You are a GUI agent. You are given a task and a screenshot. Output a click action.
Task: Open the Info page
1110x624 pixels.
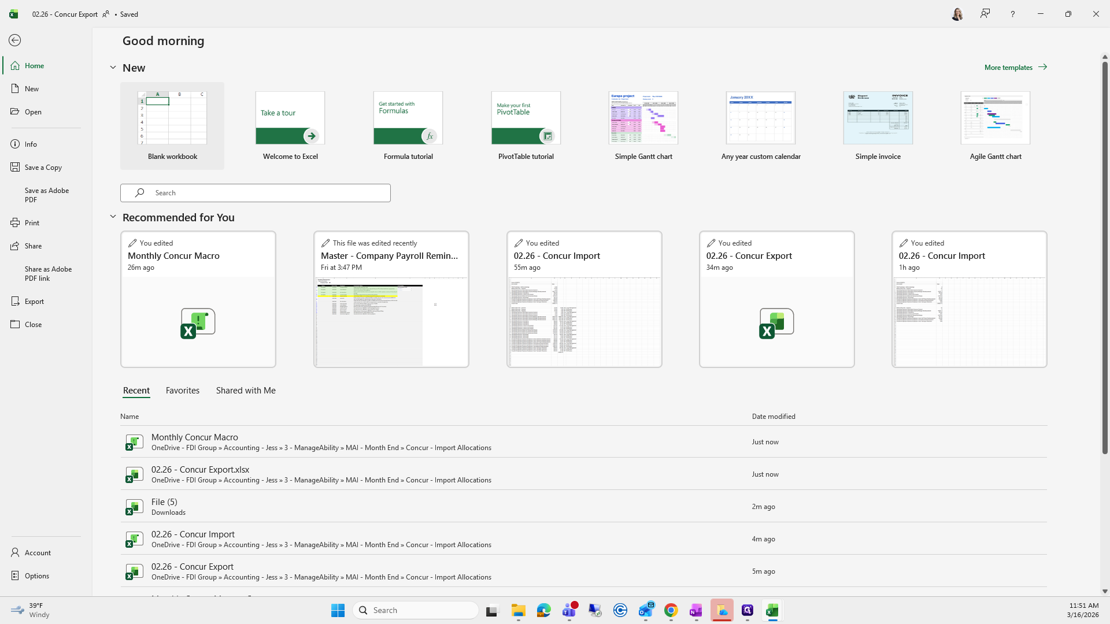31,144
